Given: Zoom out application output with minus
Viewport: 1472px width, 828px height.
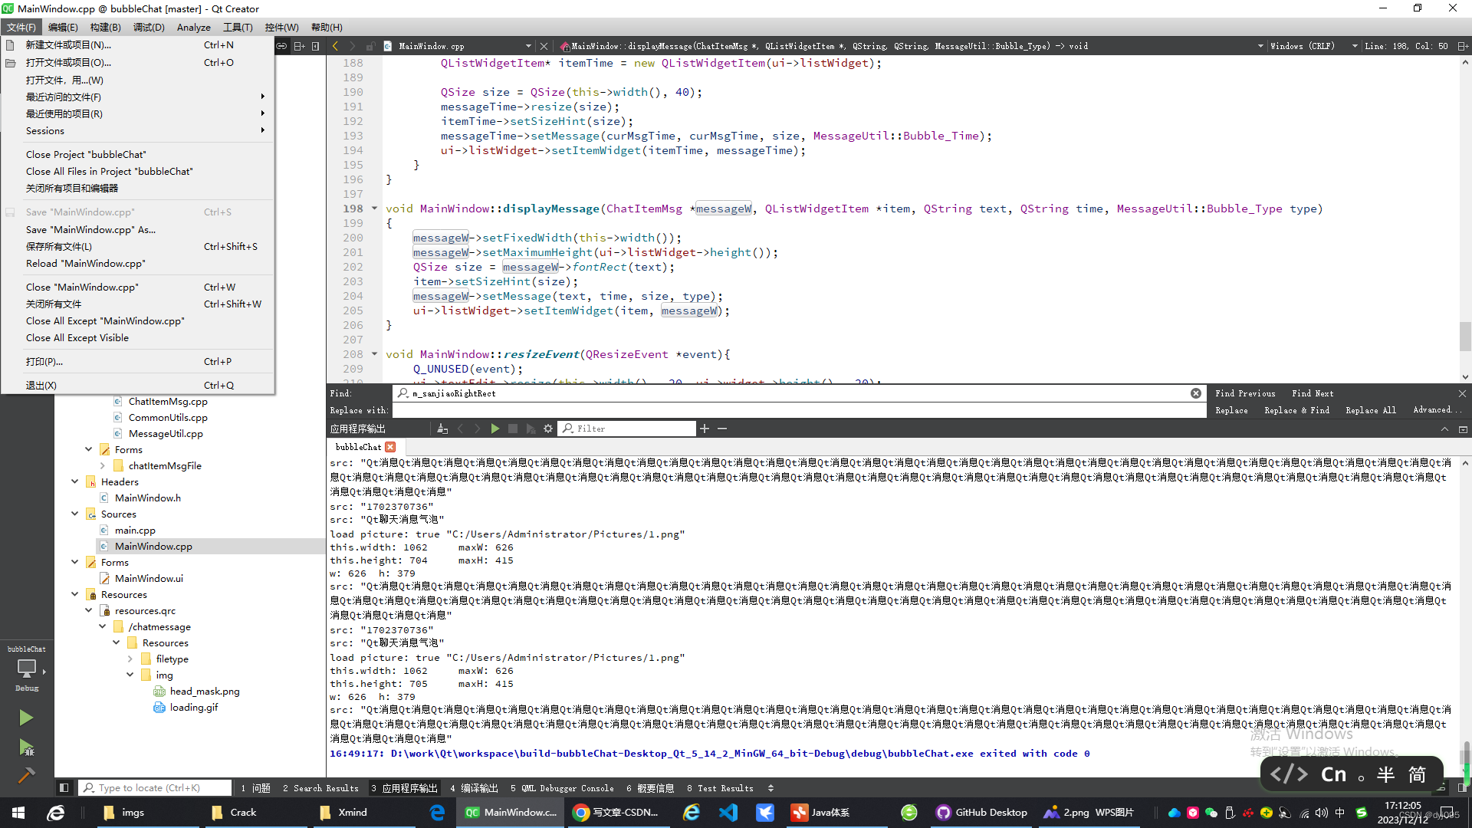Looking at the screenshot, I should click(x=722, y=429).
